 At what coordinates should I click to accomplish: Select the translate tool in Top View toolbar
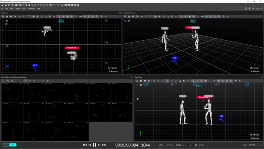tap(37, 17)
